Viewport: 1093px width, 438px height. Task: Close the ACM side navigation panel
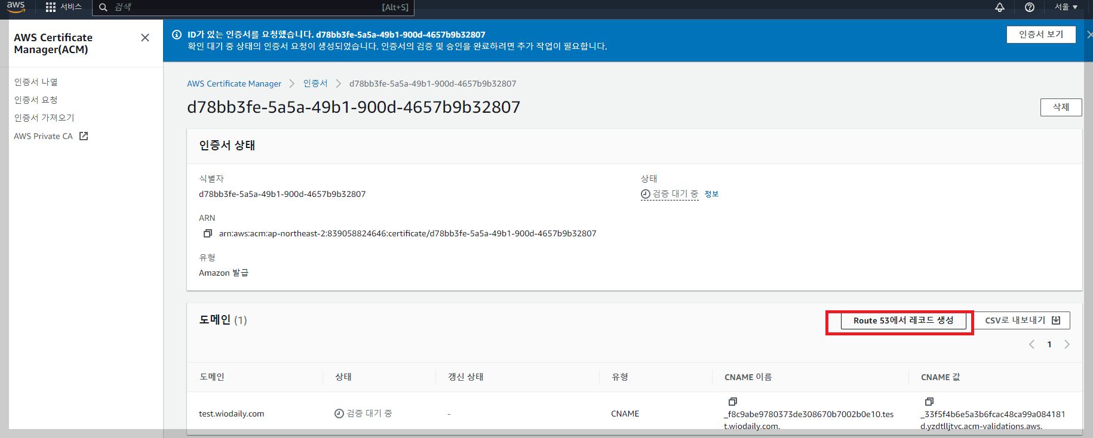[x=145, y=38]
